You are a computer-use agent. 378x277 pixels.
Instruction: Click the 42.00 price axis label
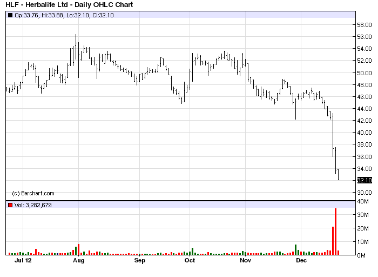364,121
